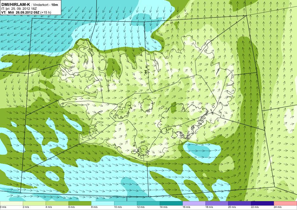
Task: Click the pink legend swatch above 24 m/s
Action: [285, 203]
